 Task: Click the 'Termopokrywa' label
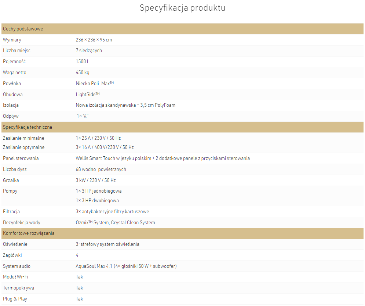click(18, 288)
